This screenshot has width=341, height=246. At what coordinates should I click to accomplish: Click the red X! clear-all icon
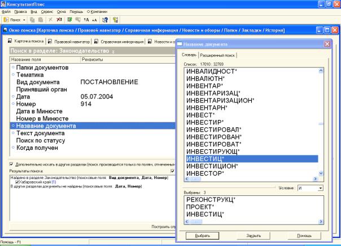[59, 20]
